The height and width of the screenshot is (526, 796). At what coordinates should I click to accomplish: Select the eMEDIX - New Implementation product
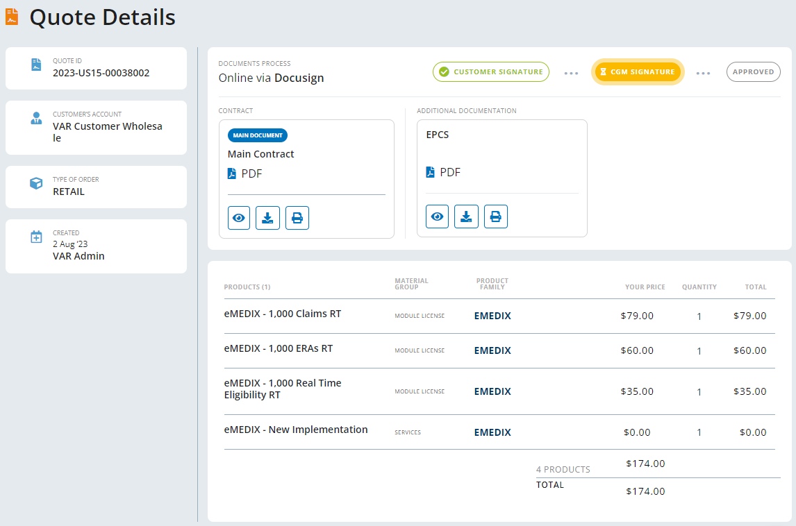296,430
